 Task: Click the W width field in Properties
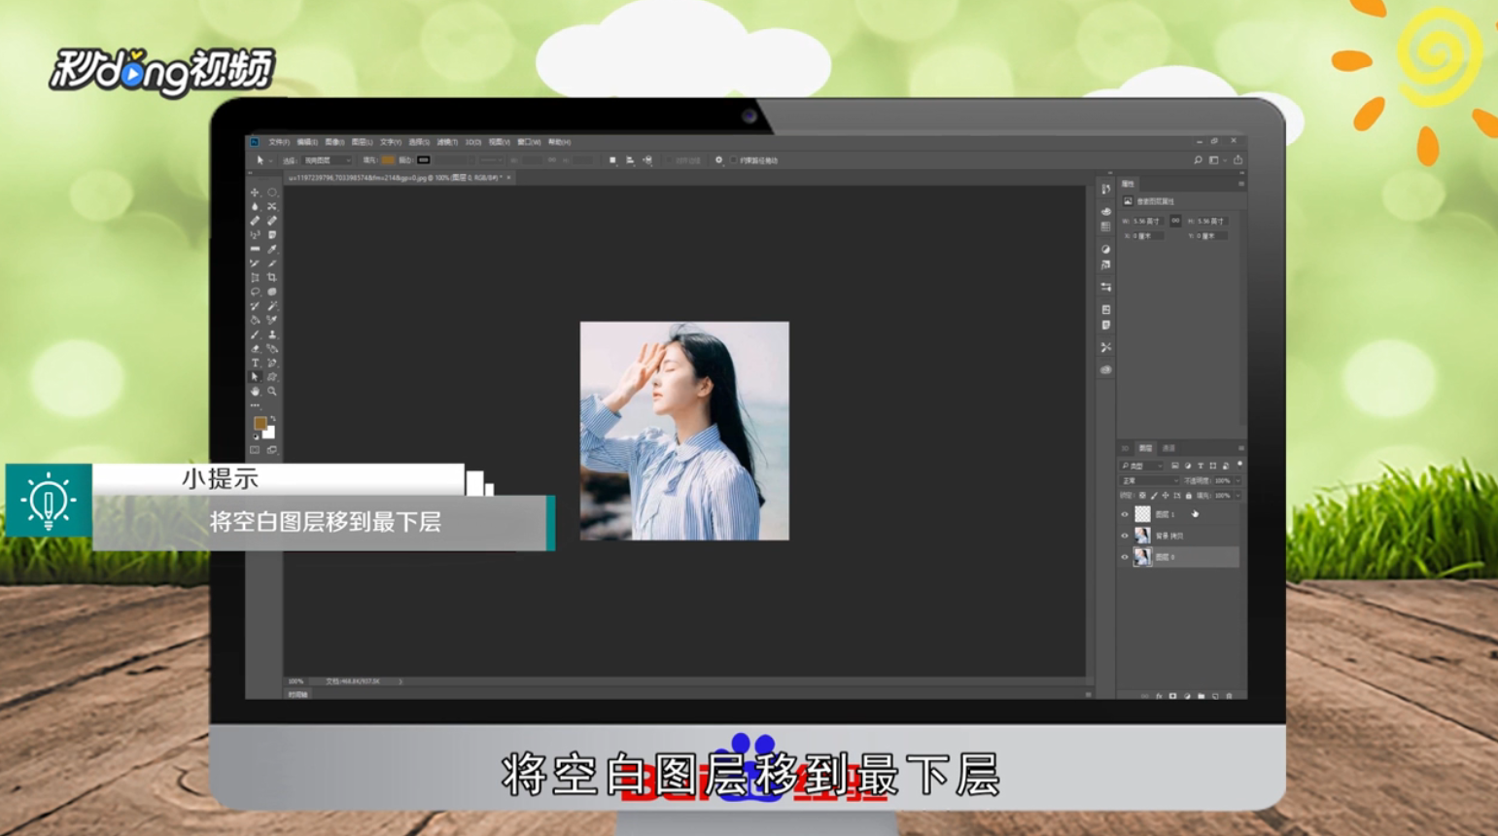pos(1148,221)
